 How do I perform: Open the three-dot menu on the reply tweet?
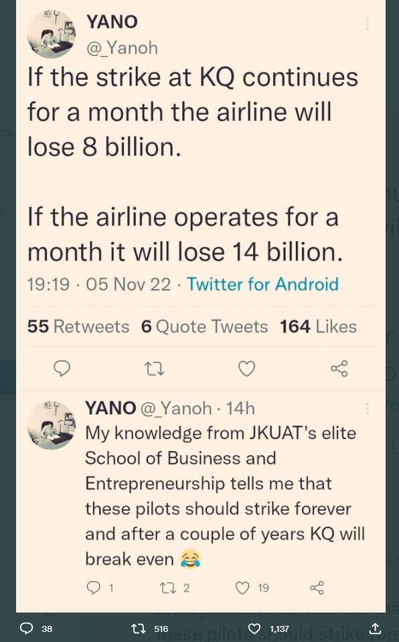click(x=367, y=409)
